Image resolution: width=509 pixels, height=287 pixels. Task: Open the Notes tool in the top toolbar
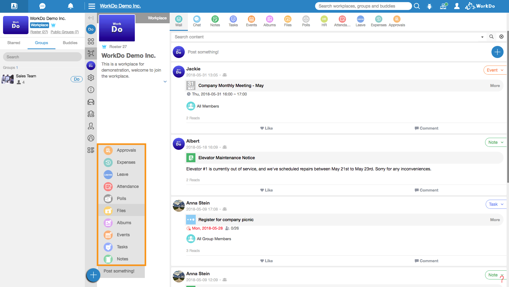tap(215, 21)
